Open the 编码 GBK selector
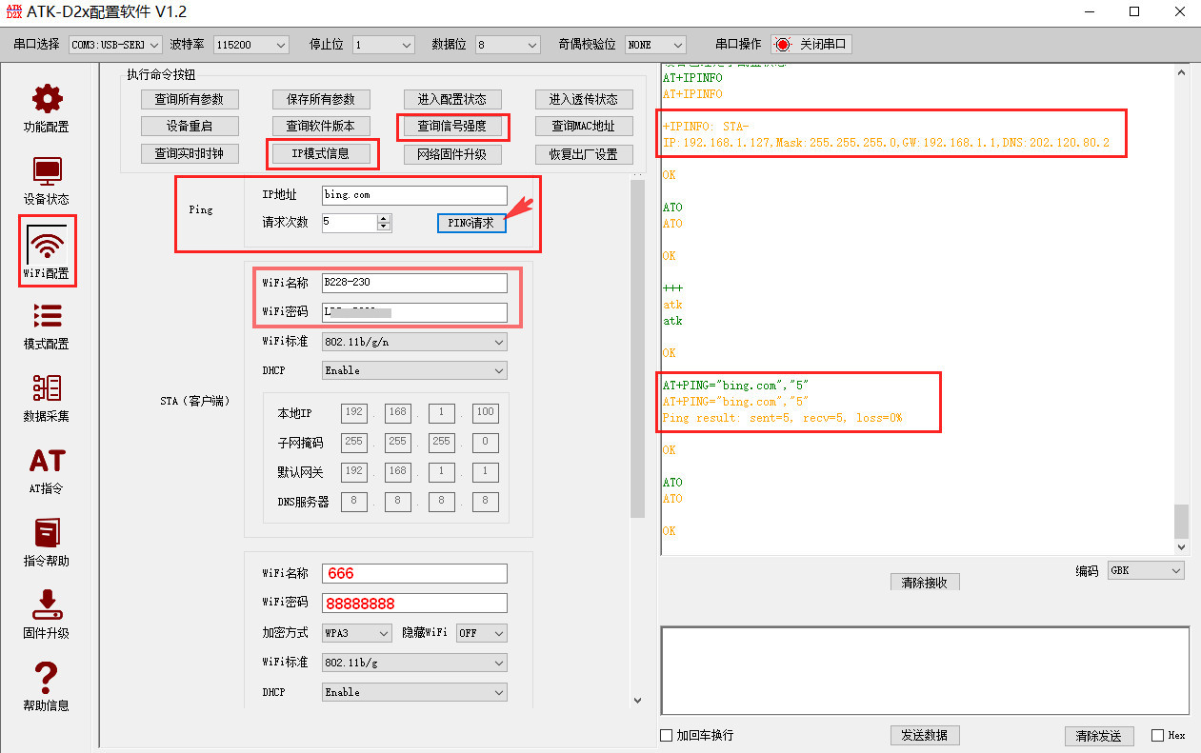 (x=1146, y=569)
